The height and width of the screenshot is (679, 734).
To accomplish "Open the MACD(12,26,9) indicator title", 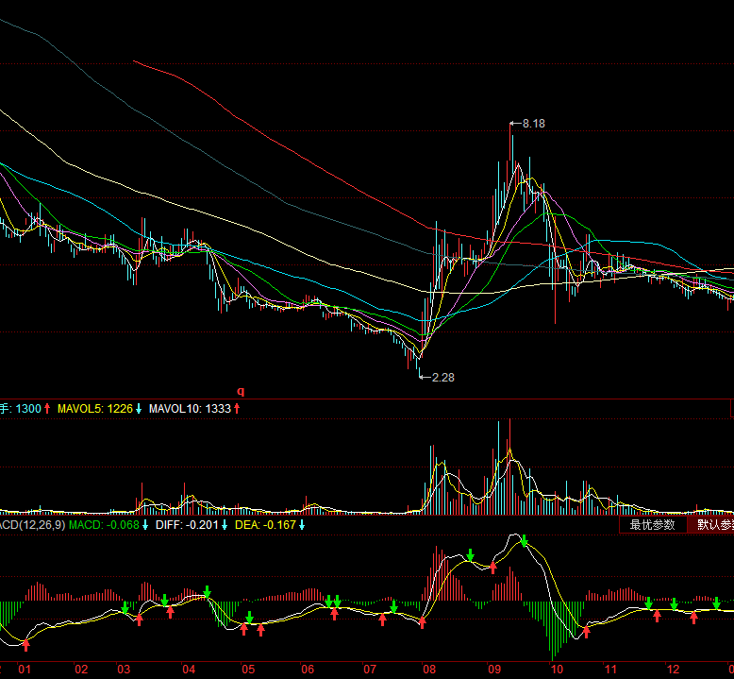I will tap(32, 524).
